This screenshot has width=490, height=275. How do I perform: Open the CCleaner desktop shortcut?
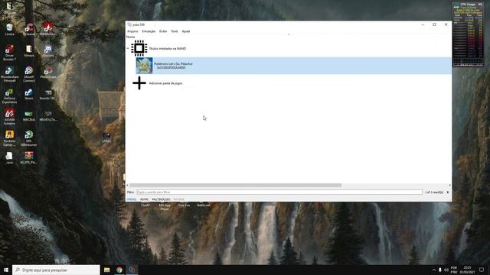pos(29,30)
